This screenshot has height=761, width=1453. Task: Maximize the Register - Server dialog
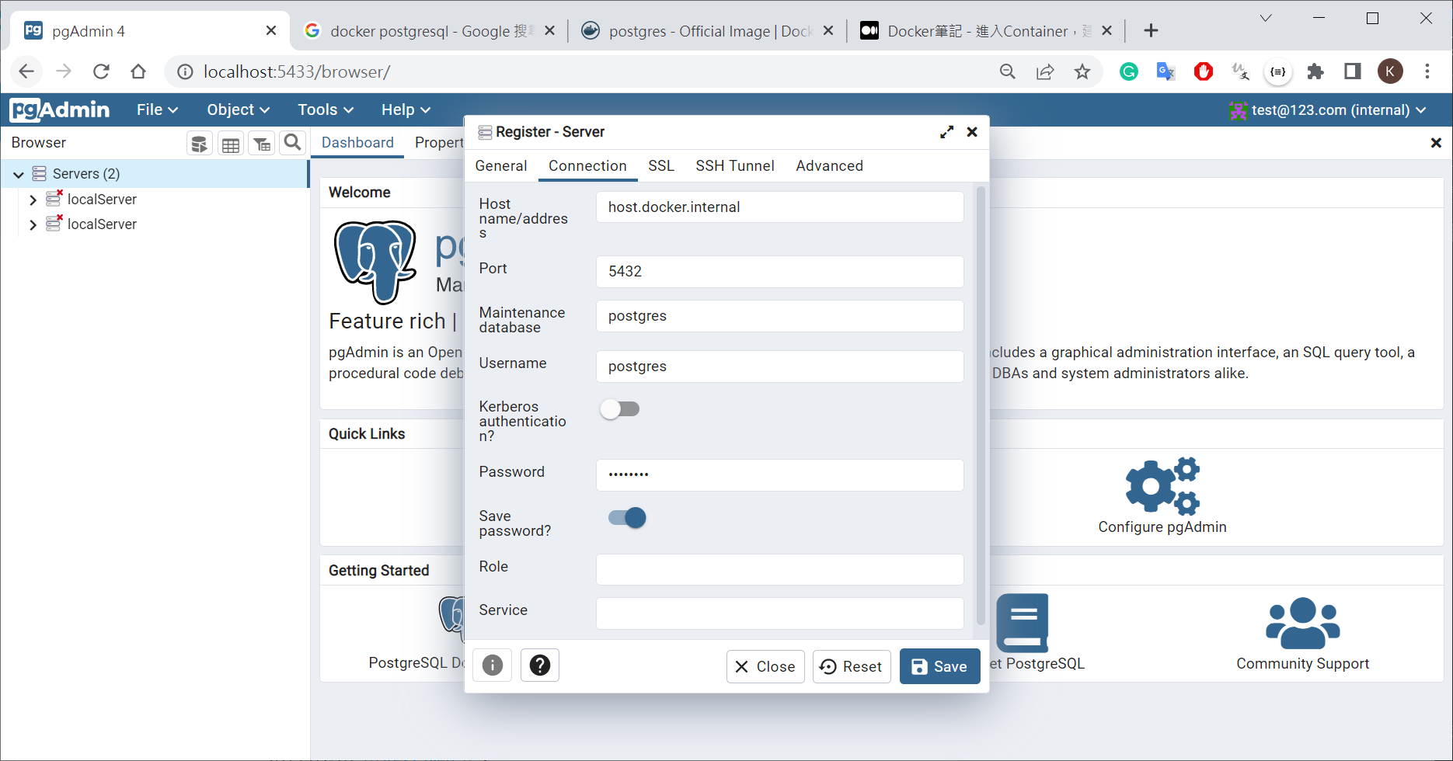946,132
